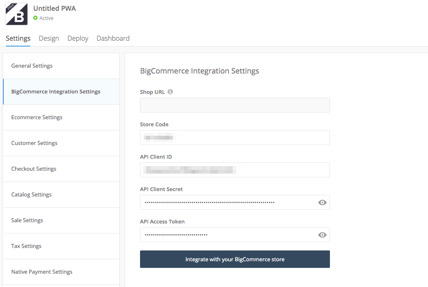The height and width of the screenshot is (287, 428).
Task: Open Native Payment Settings
Action: pos(42,272)
